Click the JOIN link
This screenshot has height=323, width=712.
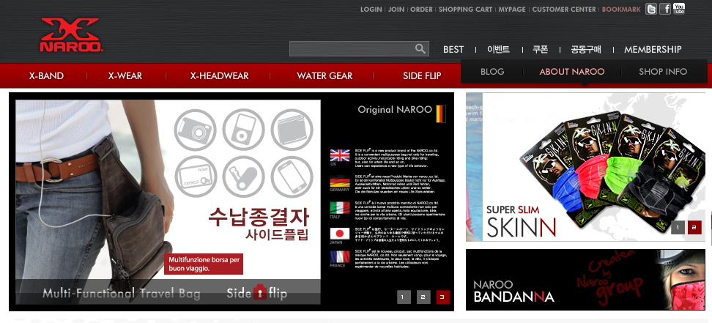tap(396, 9)
